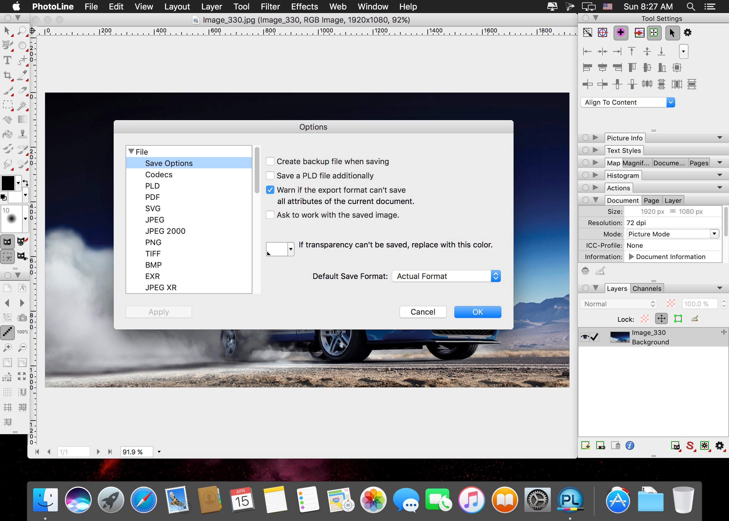
Task: Select the Stamp clone tool
Action: 22,134
